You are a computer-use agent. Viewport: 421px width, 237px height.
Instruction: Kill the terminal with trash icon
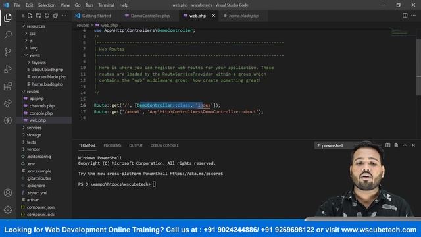[x=396, y=145]
